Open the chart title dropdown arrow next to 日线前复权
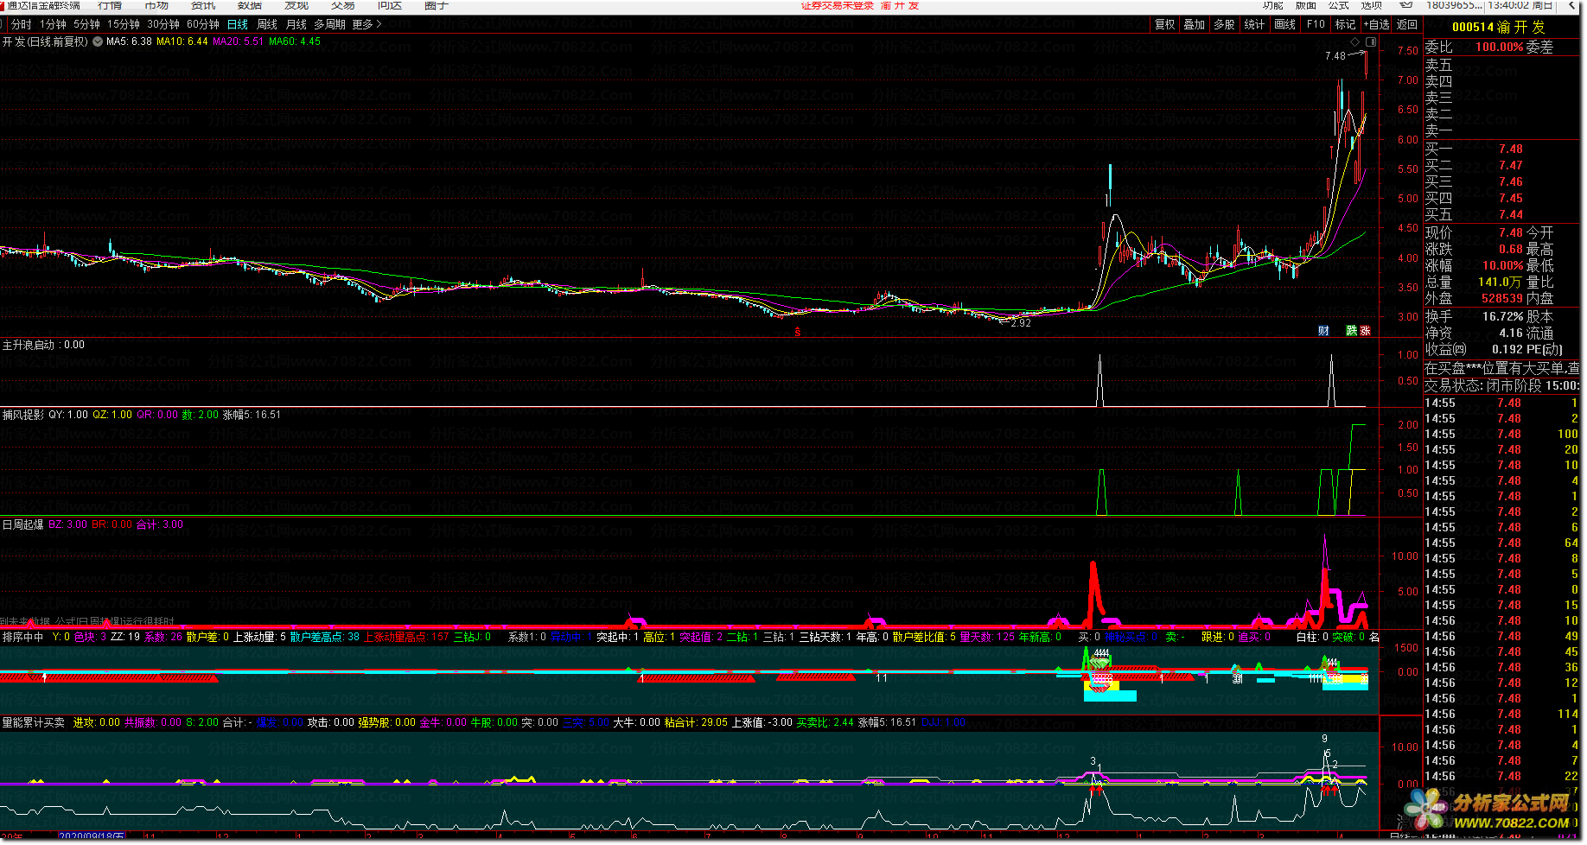 point(97,41)
